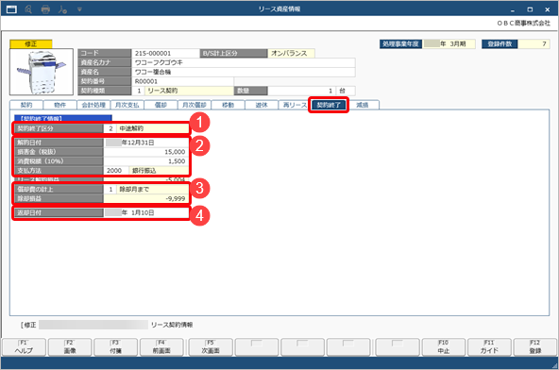The height and width of the screenshot is (370, 559).
Task: Open the F11 ガイド button
Action: [x=489, y=347]
